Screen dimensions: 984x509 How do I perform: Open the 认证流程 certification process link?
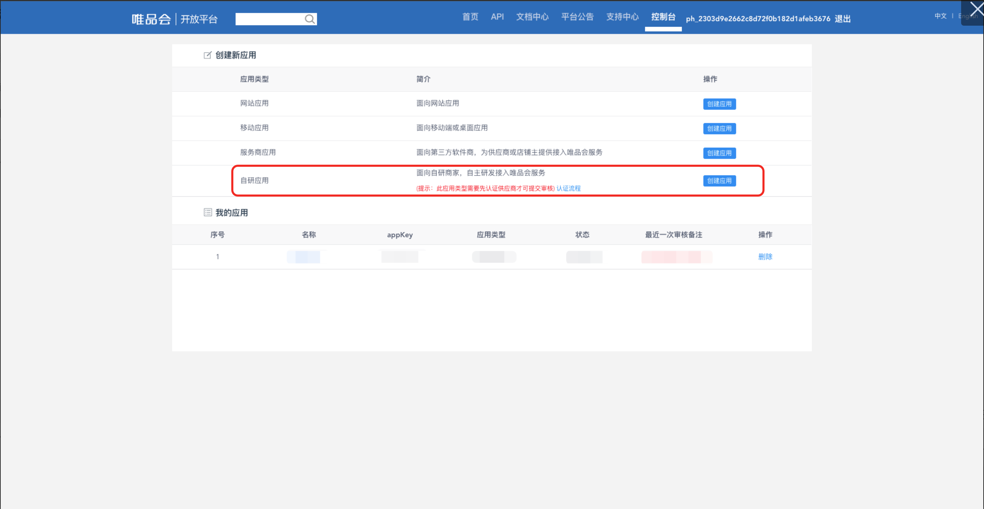click(x=568, y=188)
